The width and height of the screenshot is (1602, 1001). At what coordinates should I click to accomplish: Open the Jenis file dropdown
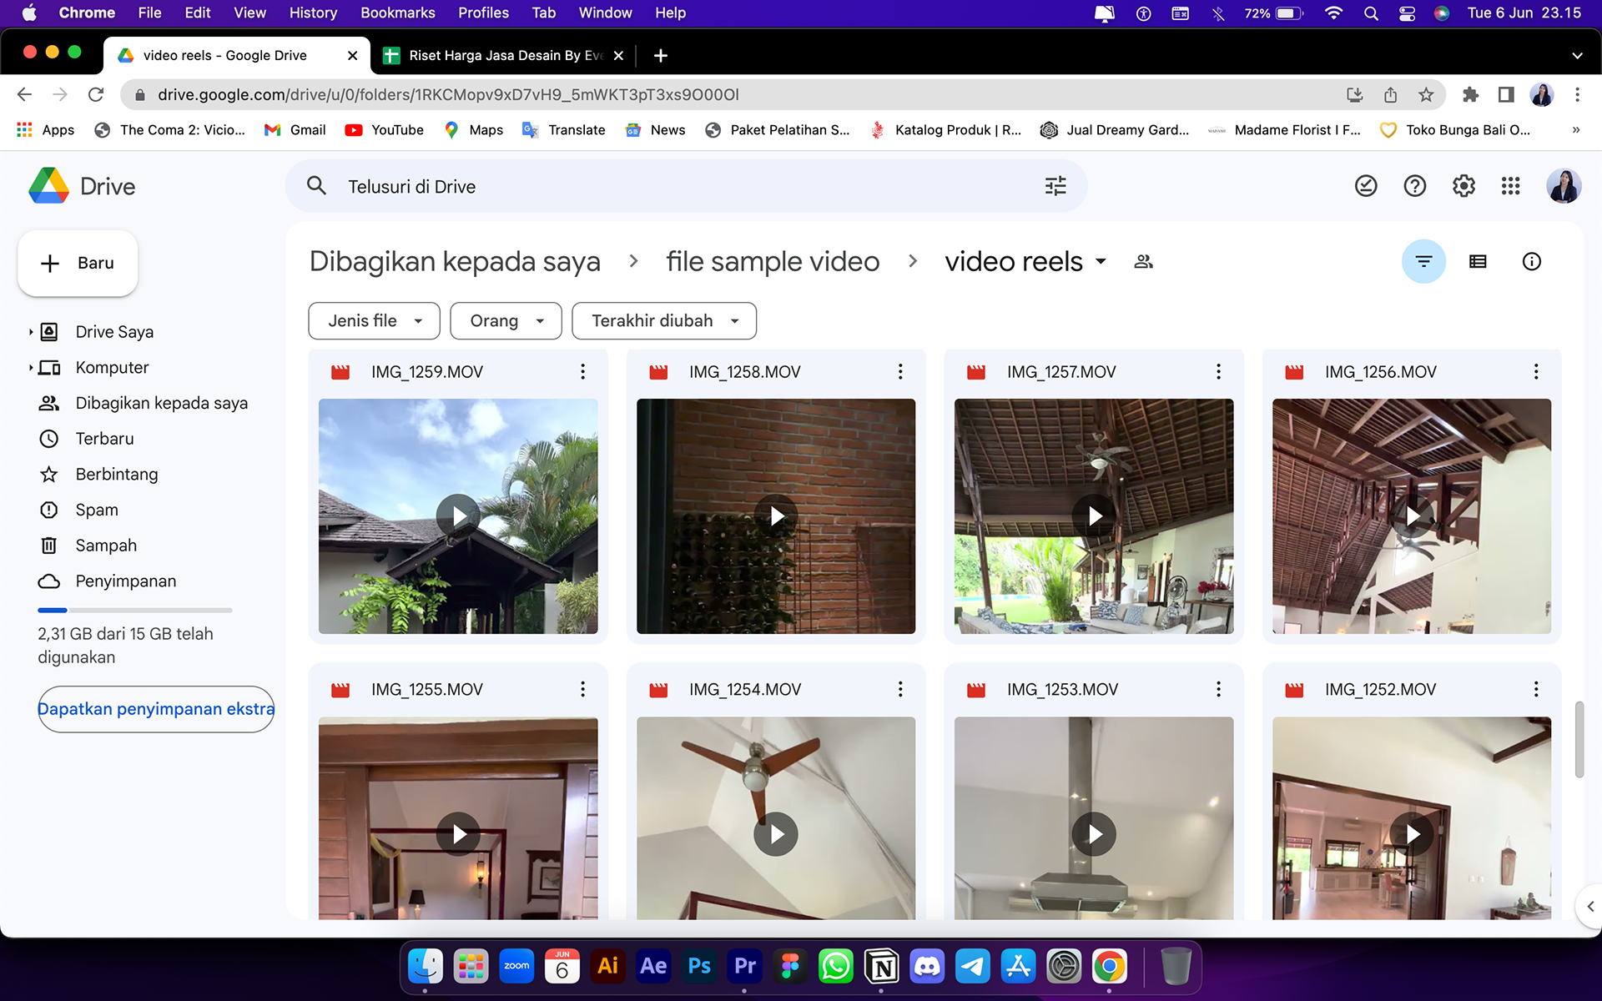[x=374, y=321]
